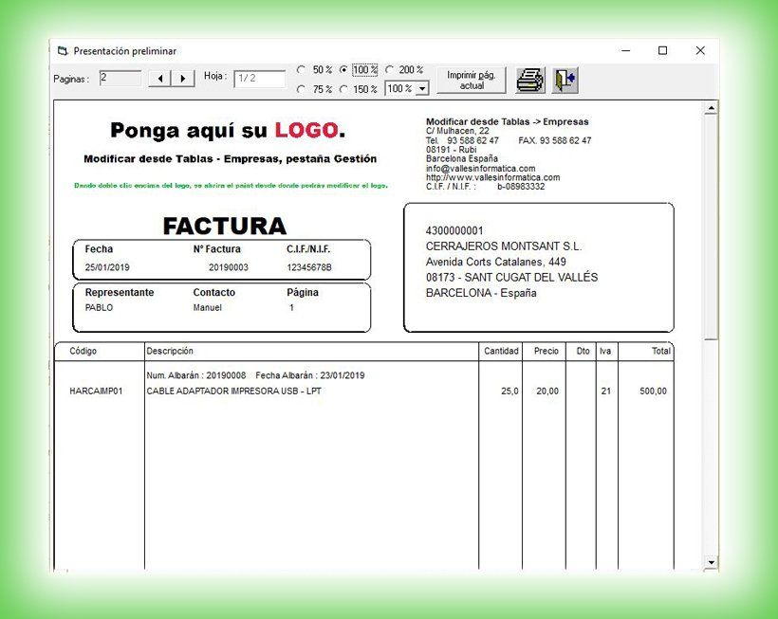Maximize the preview window

coord(662,50)
